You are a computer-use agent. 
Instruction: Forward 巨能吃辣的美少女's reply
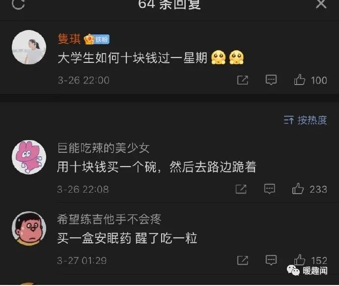click(241, 189)
